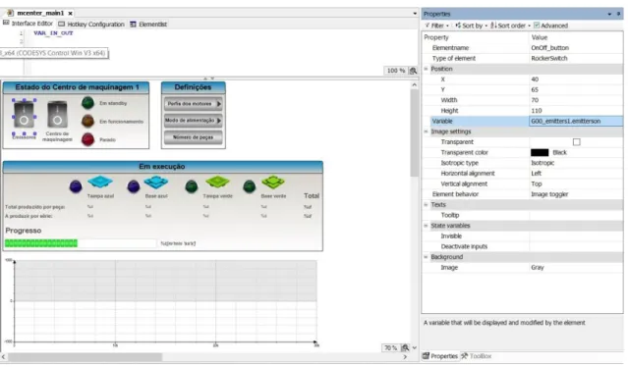The width and height of the screenshot is (628, 367).
Task: Toggle the Centro de maquinagem rocker switch
Action: 57,115
